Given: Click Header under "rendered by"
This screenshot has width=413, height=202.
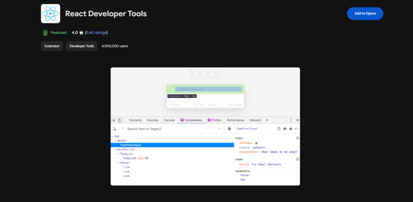Looking at the screenshot, I should [x=245, y=175].
